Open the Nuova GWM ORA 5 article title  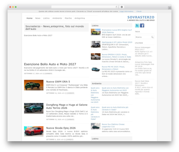(x=58, y=82)
